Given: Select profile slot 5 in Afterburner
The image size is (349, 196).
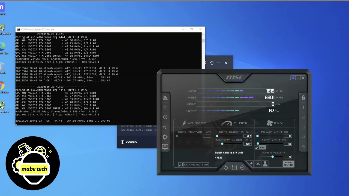Looking at the screenshot, I should (303, 147).
